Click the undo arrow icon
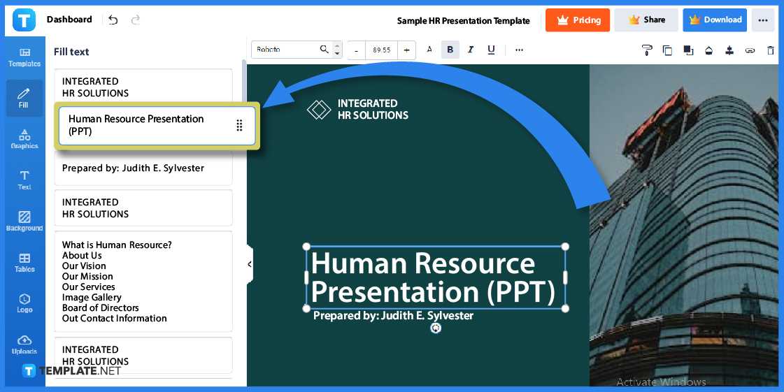 click(113, 20)
